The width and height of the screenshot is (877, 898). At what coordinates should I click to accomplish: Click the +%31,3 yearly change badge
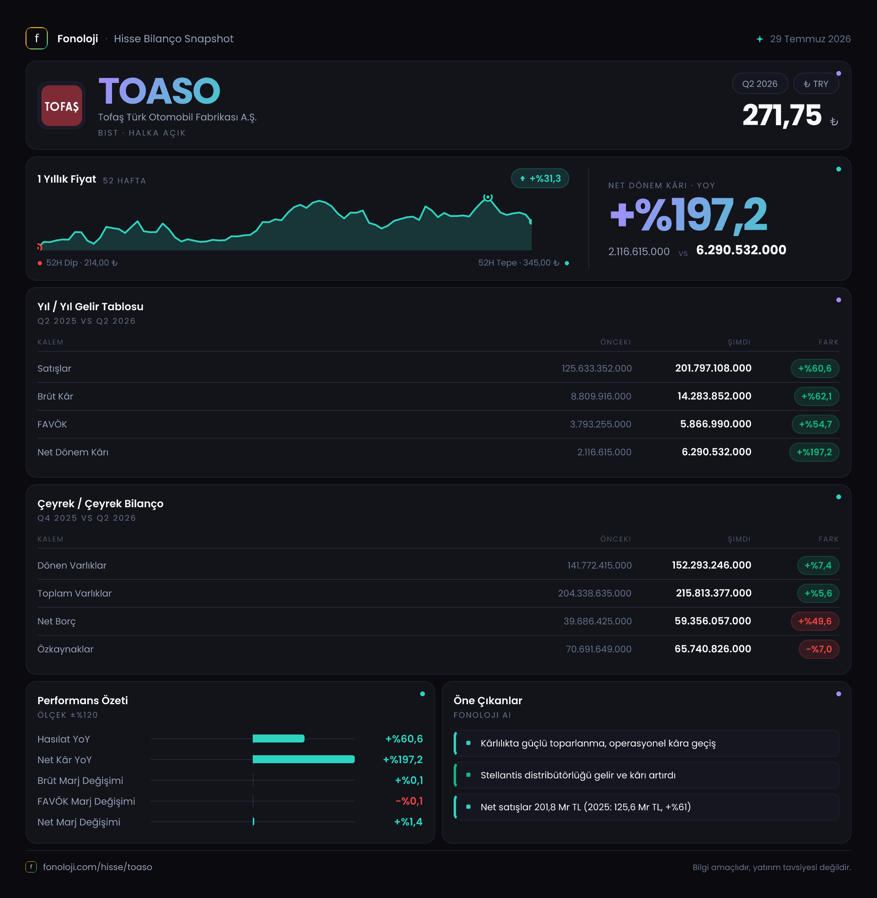click(x=540, y=178)
